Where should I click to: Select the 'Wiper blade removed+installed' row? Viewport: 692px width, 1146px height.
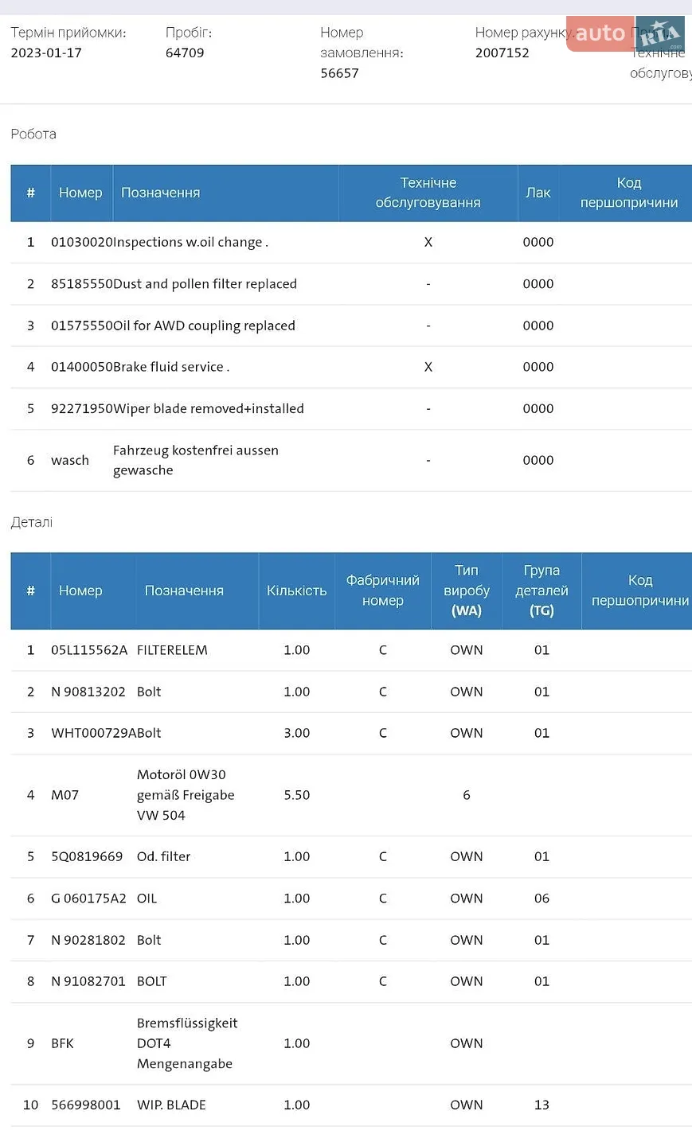point(351,408)
